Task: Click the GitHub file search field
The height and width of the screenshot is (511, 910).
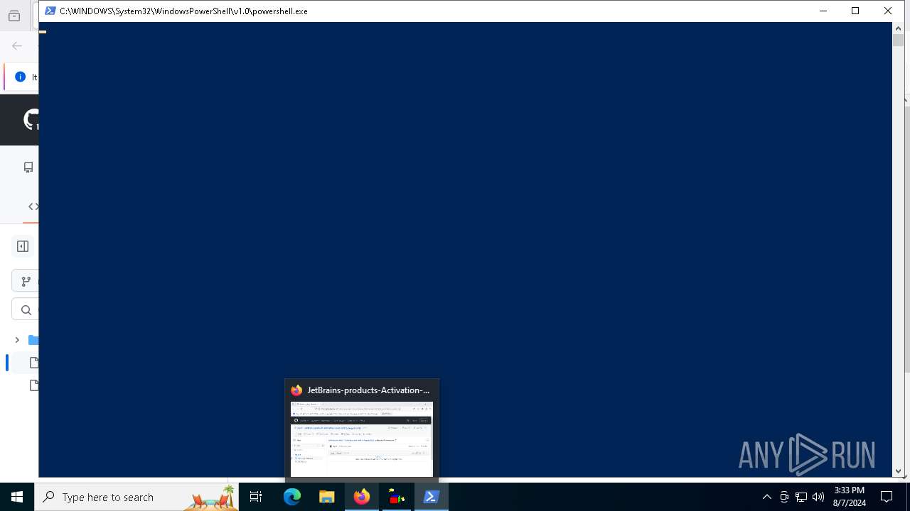Action: [x=26, y=309]
